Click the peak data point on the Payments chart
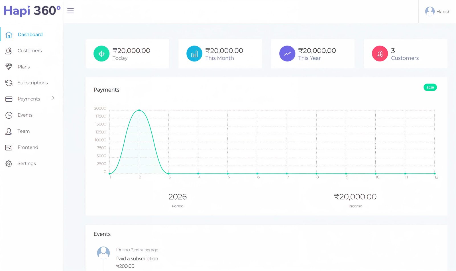Screen dimensions: 456x271 coord(139,110)
